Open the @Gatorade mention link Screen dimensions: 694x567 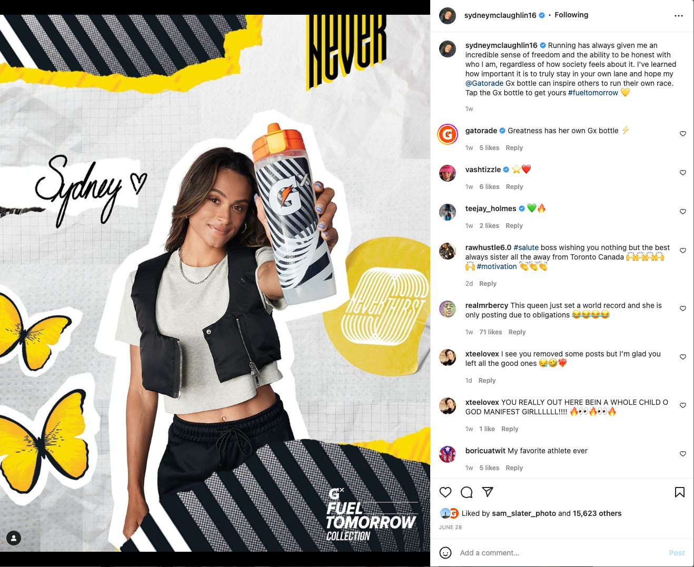pos(484,83)
